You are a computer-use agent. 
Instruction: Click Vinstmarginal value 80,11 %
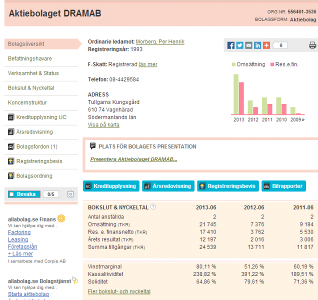click(x=206, y=266)
